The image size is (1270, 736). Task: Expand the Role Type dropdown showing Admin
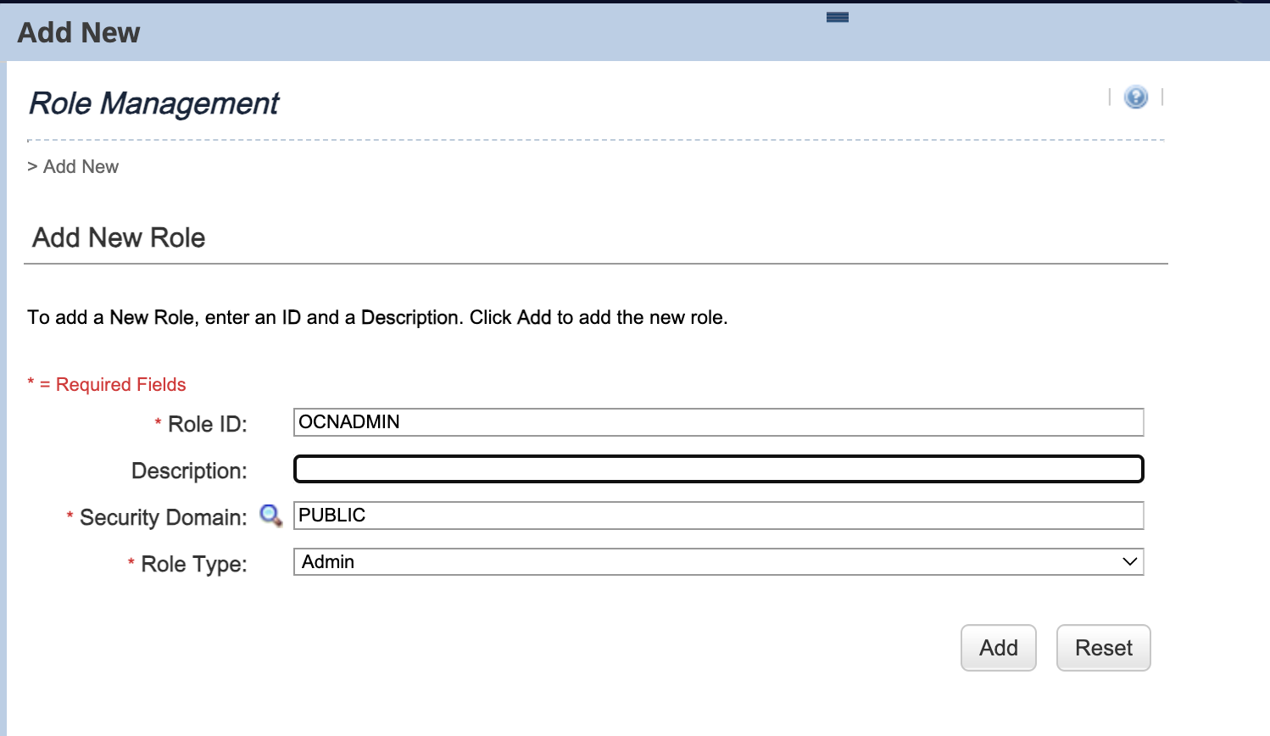pos(717,562)
